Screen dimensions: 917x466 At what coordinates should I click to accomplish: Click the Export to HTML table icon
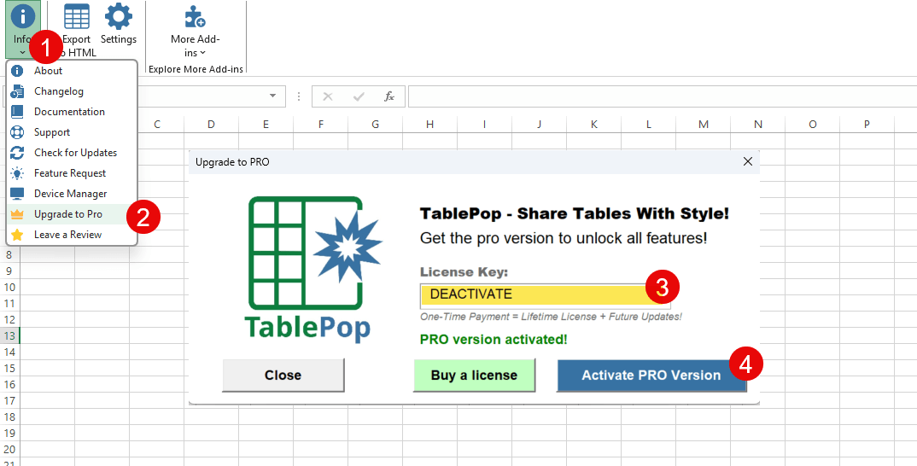click(x=77, y=16)
